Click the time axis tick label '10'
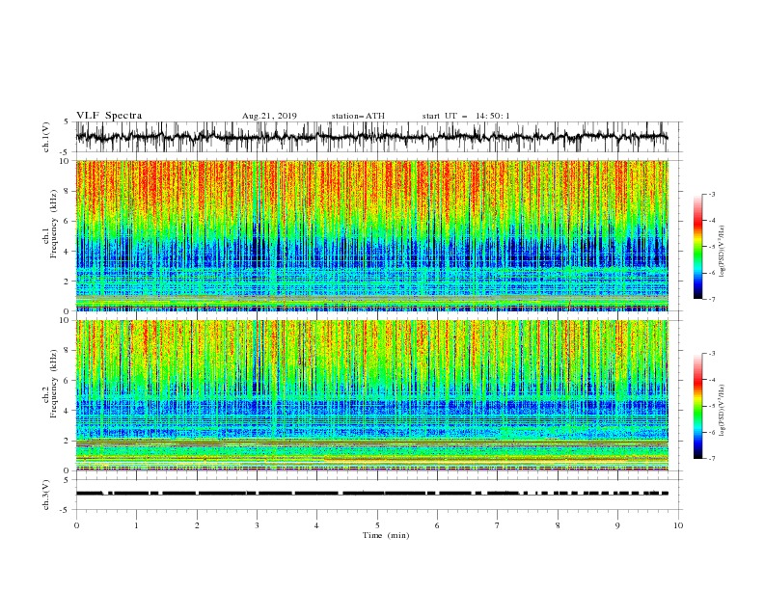The image size is (764, 590). click(x=678, y=525)
